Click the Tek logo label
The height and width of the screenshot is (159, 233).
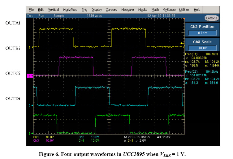coord(30,16)
